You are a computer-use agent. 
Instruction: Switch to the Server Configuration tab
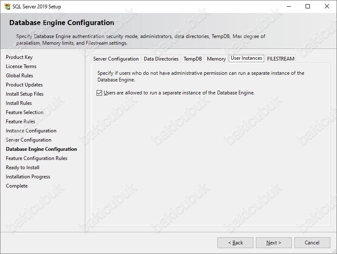[116, 59]
